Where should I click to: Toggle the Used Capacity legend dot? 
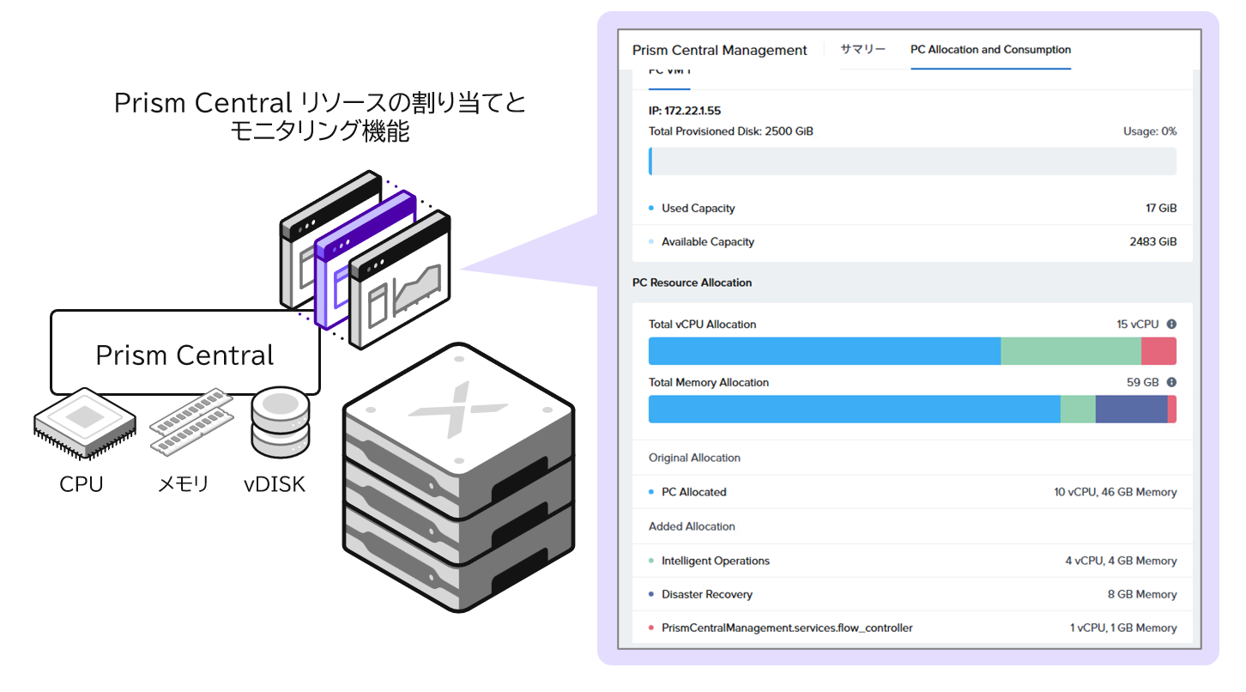point(652,208)
